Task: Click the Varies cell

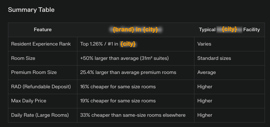Action: coord(204,44)
